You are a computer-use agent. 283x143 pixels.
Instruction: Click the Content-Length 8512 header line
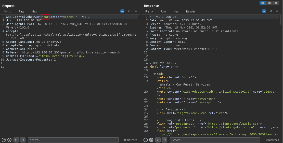(x=167, y=42)
